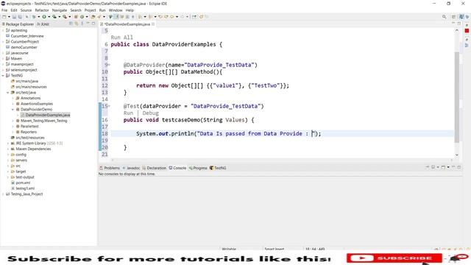Switch to the Progress tab
The image size is (471, 265).
click(x=198, y=168)
